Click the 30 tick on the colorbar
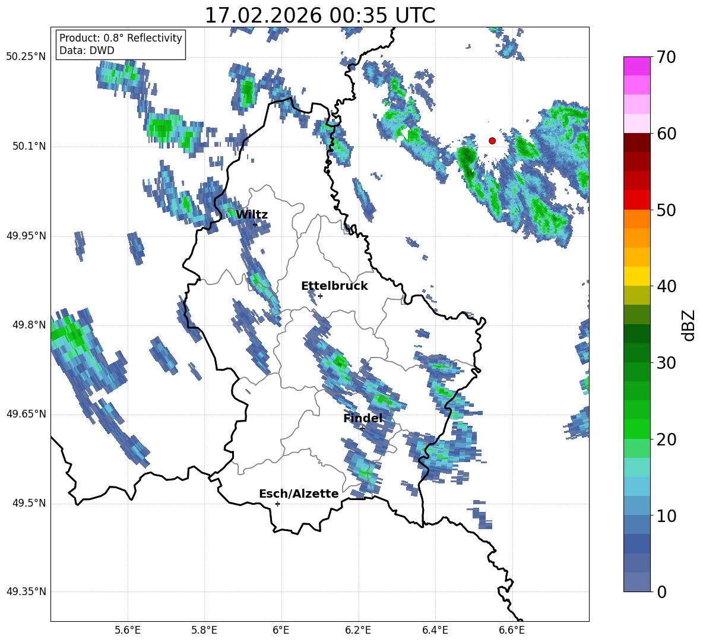Screen dimensions: 703x642 coord(666,362)
